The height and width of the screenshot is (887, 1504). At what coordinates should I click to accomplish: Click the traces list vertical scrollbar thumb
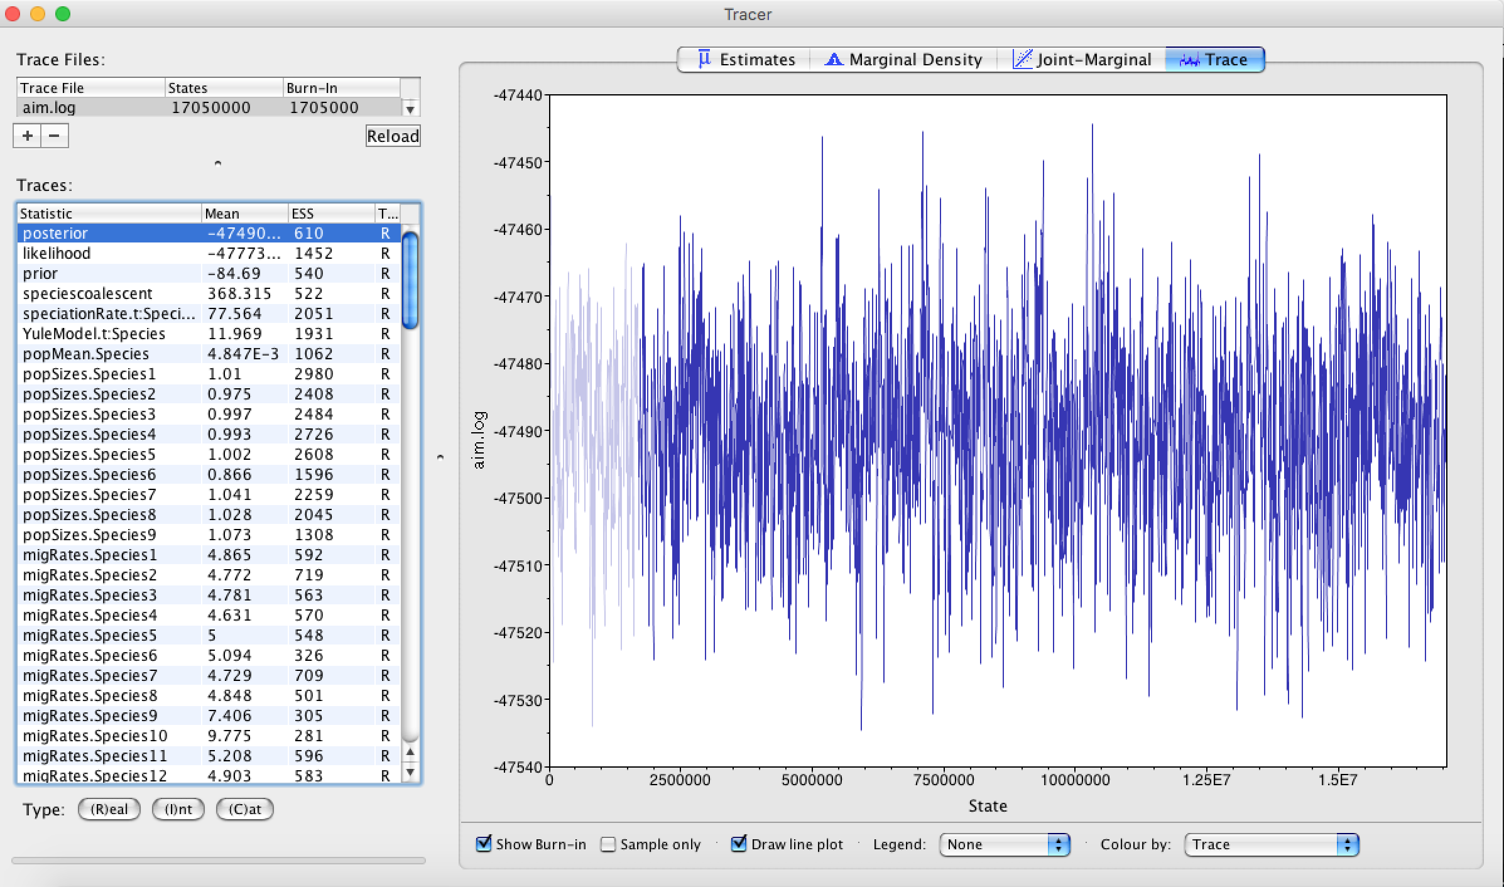pos(410,280)
